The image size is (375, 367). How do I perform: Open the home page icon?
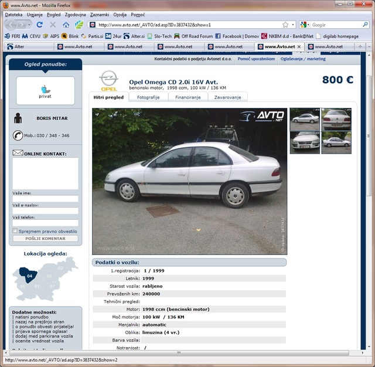tap(66, 25)
